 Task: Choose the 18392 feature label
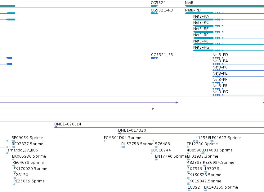tap(194, 187)
